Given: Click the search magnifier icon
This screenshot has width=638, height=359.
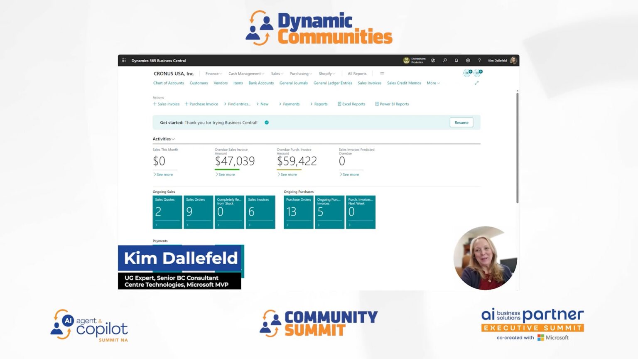Looking at the screenshot, I should tap(444, 60).
